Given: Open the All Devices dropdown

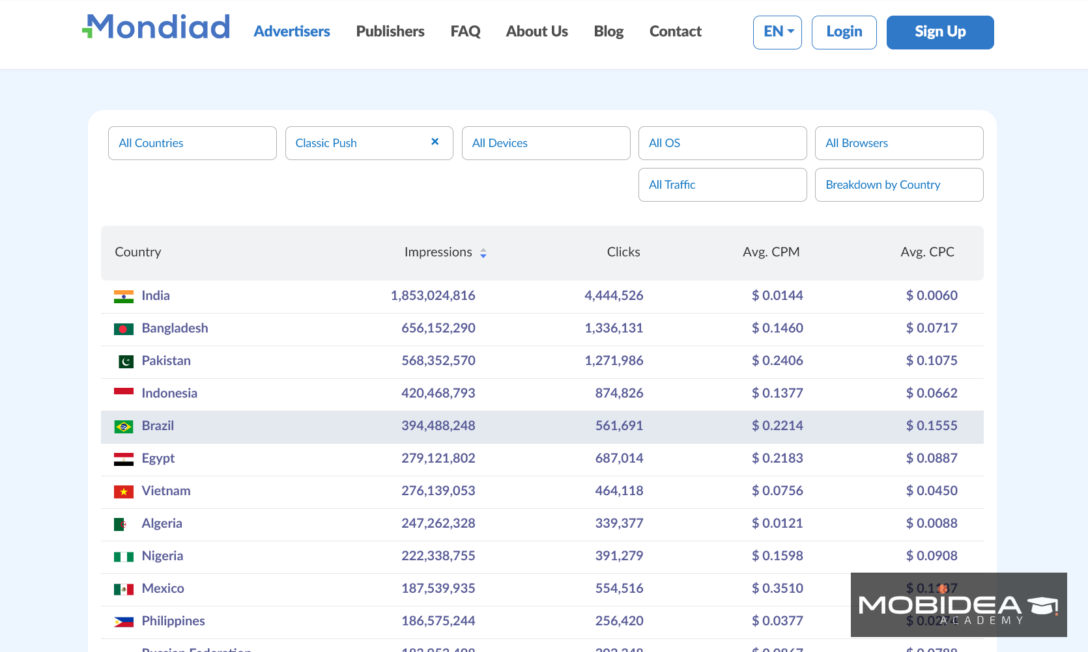Looking at the screenshot, I should pos(546,143).
